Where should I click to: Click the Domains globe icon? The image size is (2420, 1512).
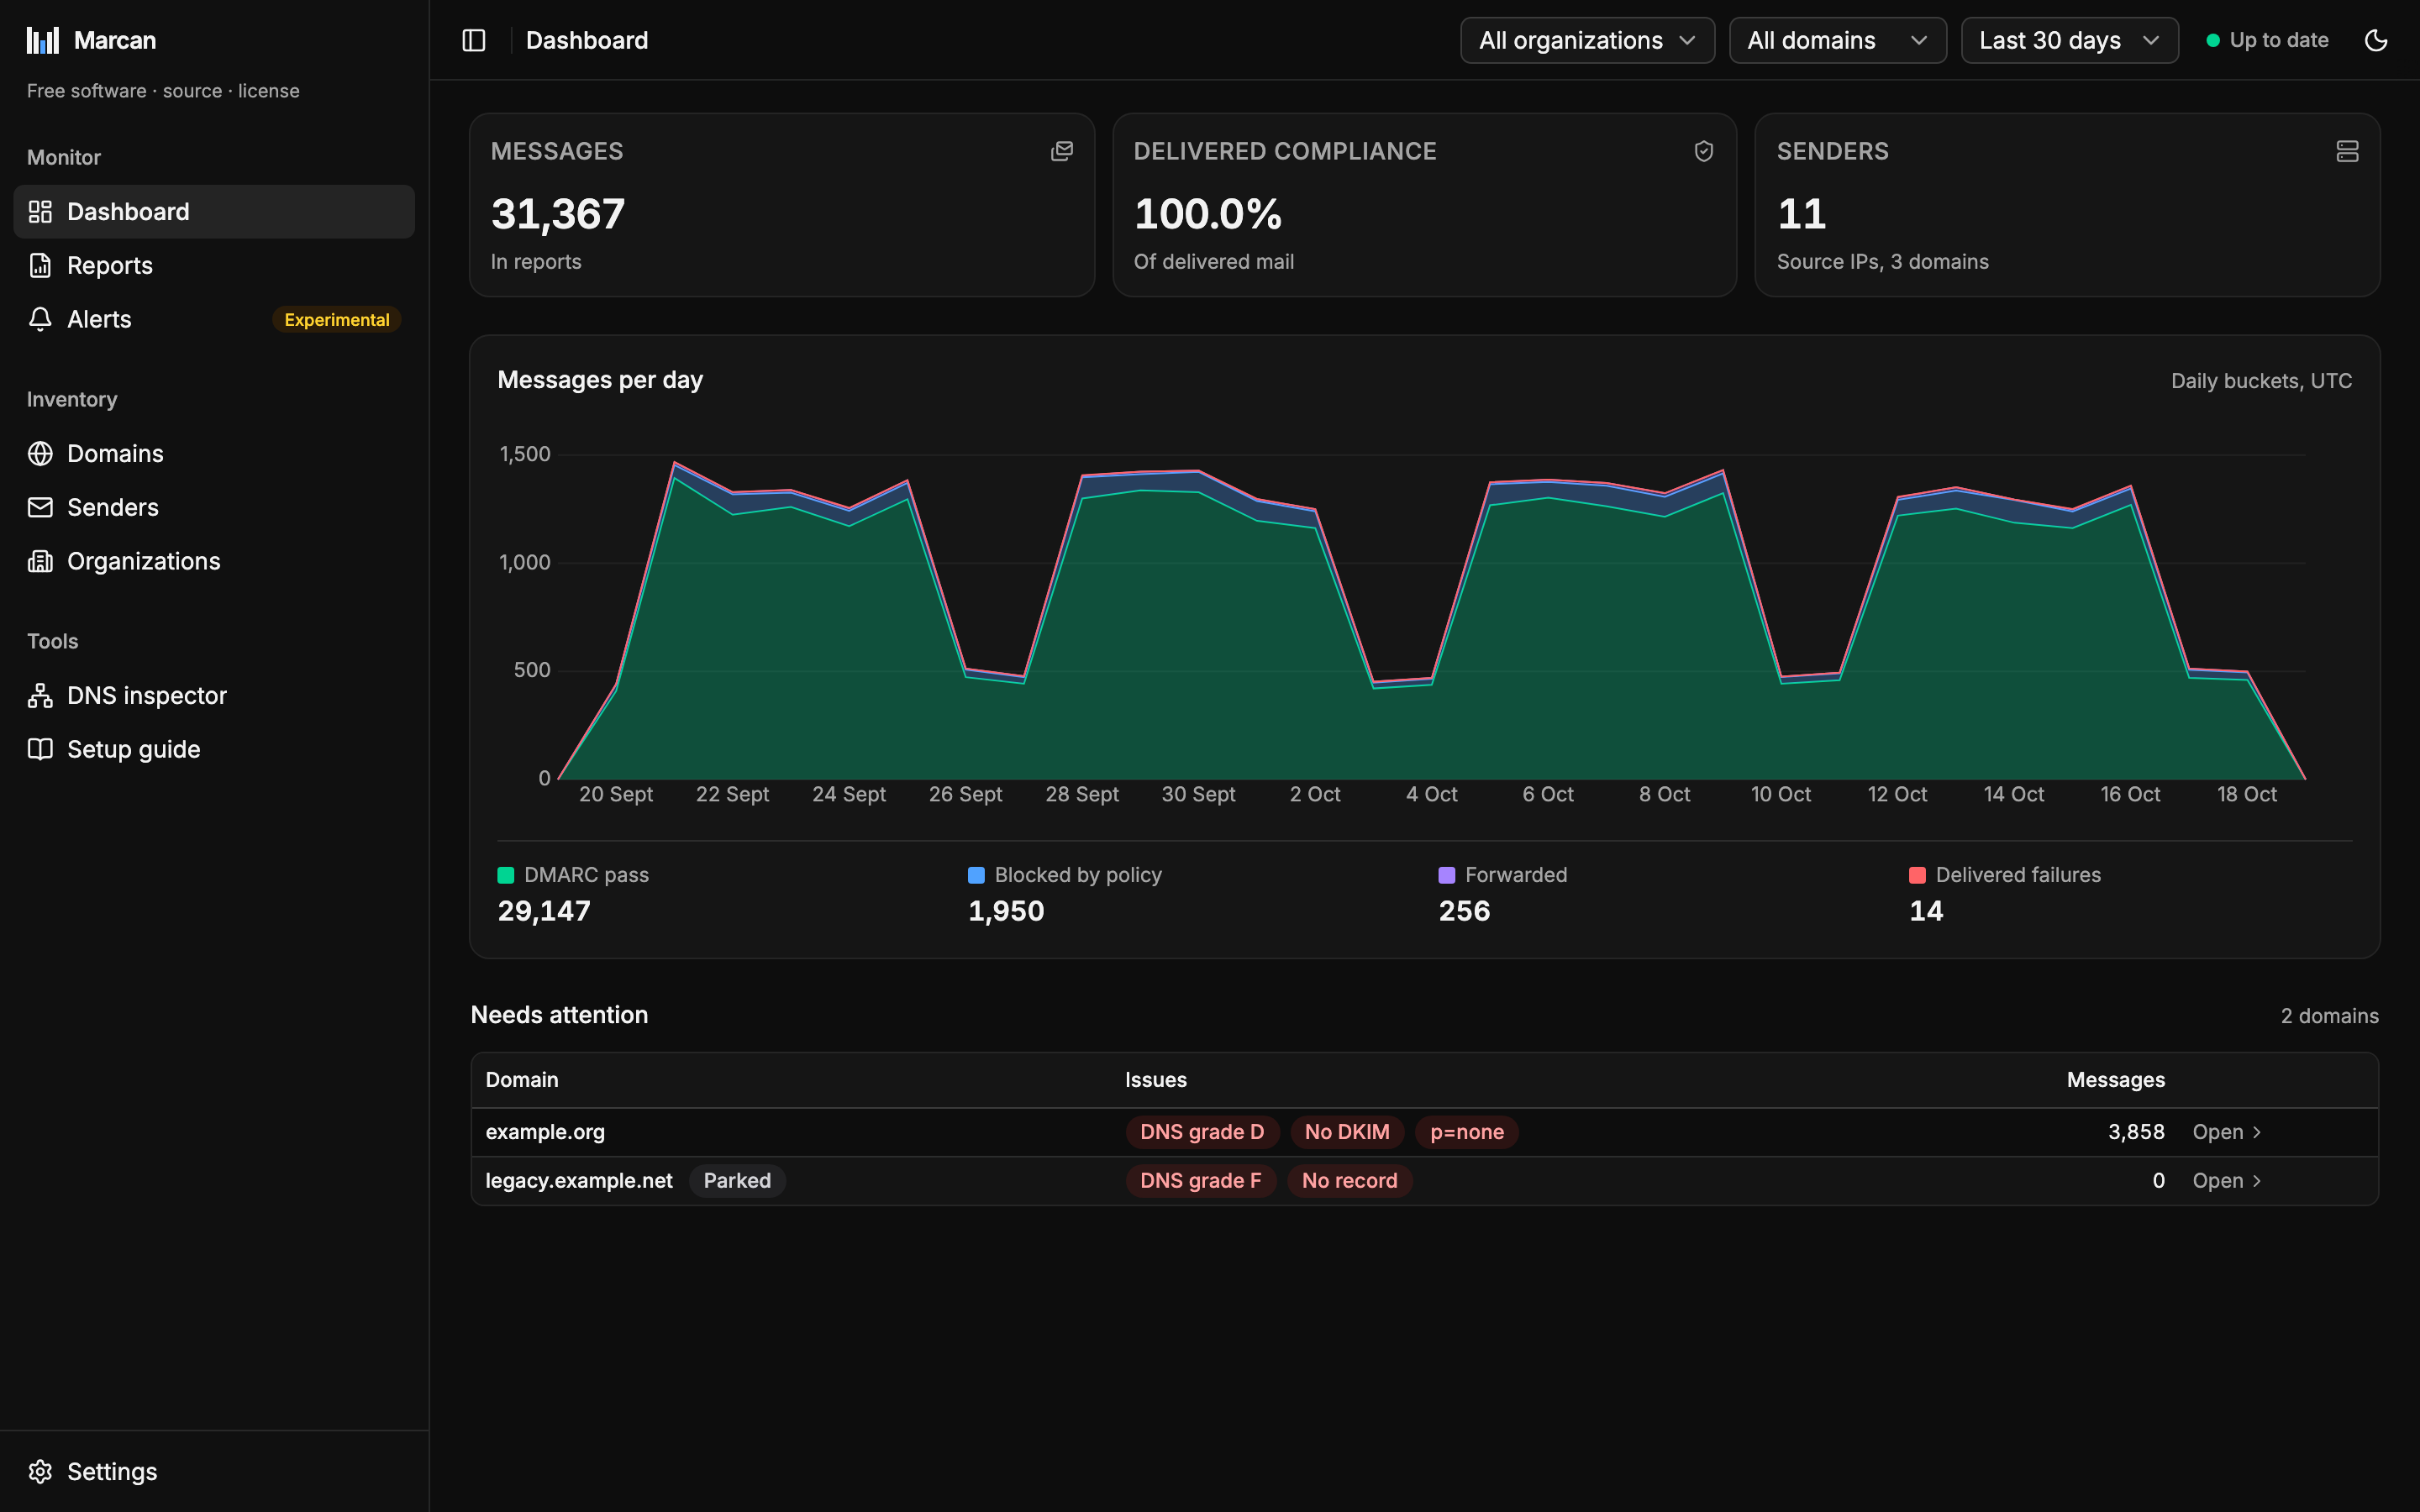(40, 454)
